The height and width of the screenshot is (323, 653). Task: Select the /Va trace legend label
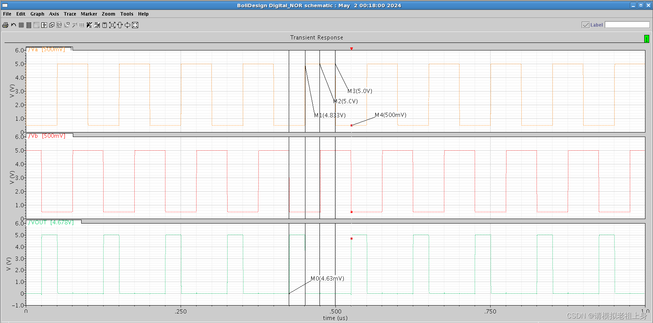47,49
